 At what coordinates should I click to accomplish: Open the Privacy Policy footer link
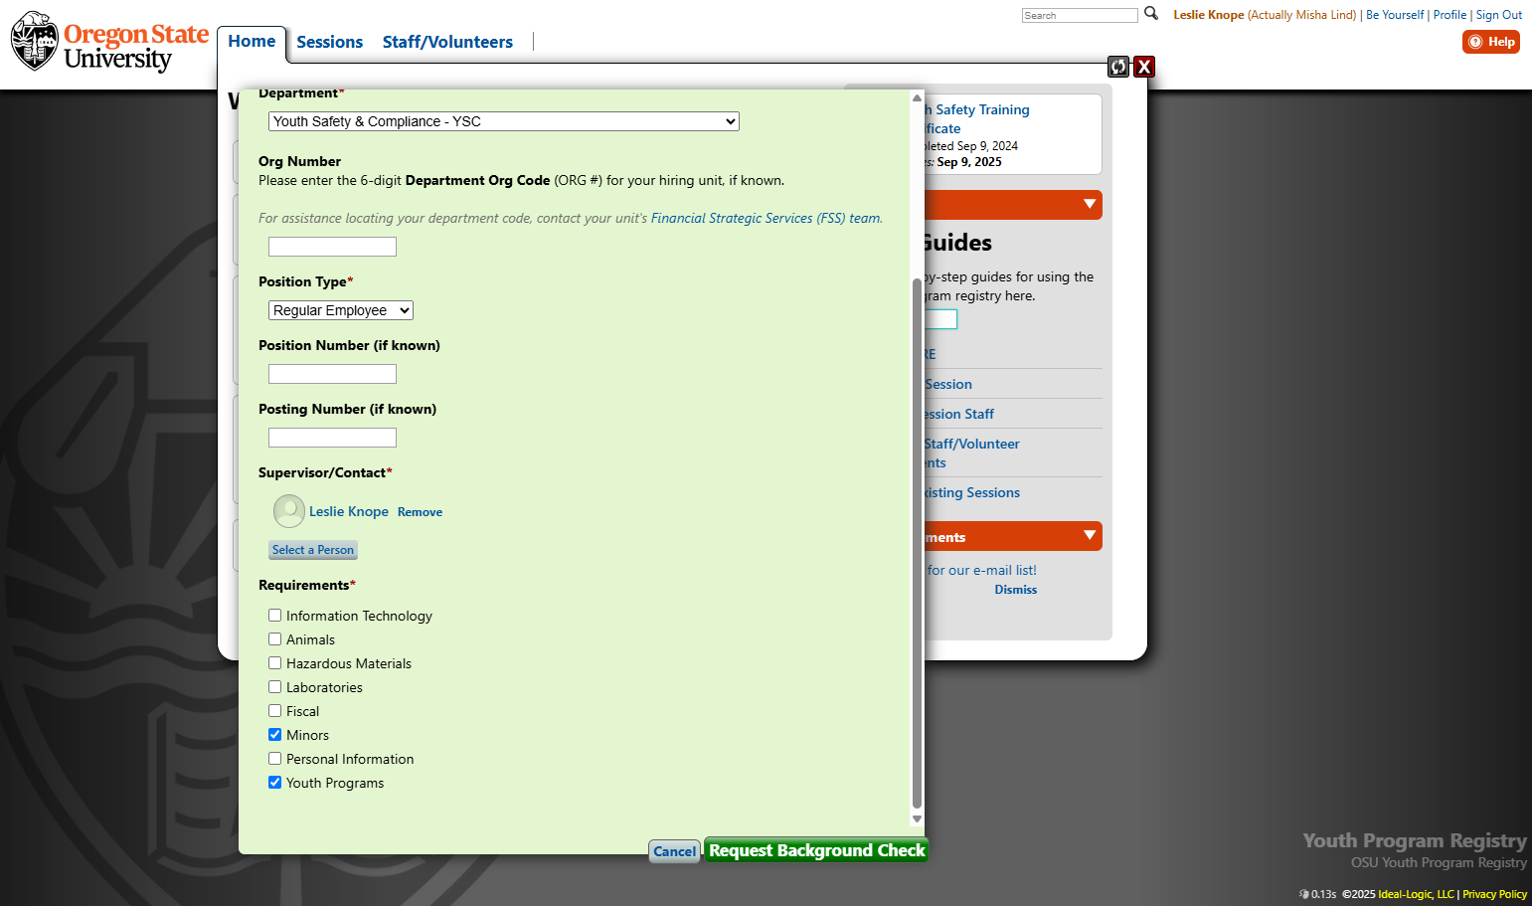pyautogui.click(x=1494, y=894)
